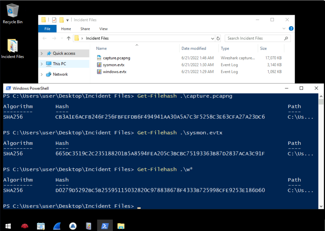Viewport: 325px width, 231px height.
Task: Switch to the Share ribbon tab
Action: pyautogui.click(x=85, y=29)
